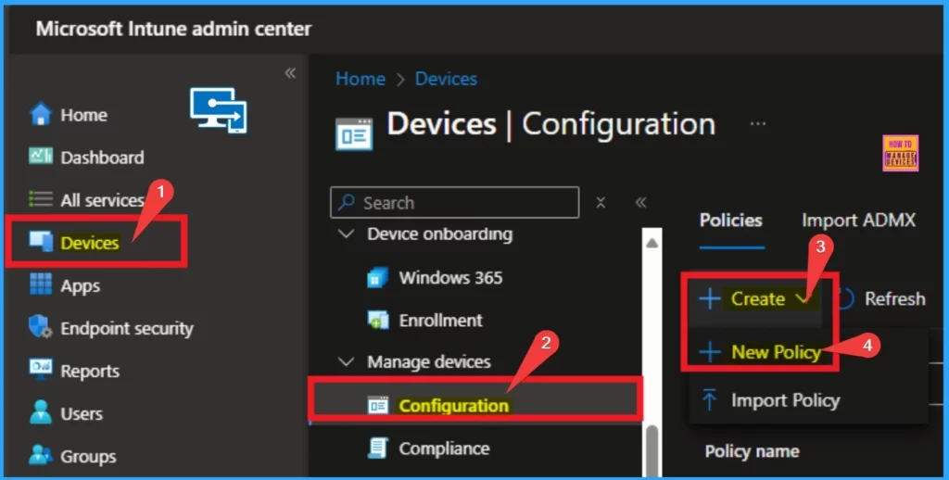Click in the Search input field
The image size is (949, 480).
click(x=454, y=202)
